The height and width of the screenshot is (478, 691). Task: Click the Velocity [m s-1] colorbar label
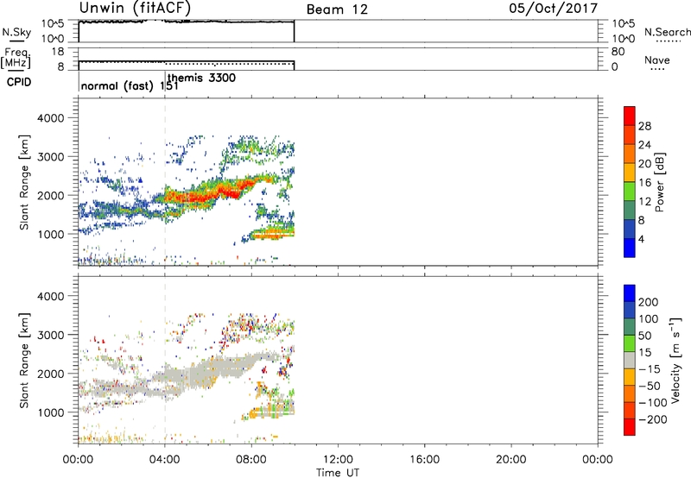pos(675,360)
